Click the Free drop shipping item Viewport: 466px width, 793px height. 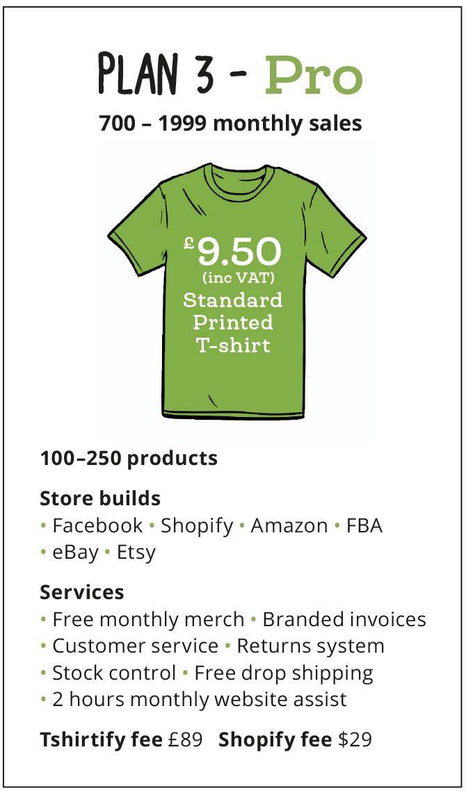click(284, 673)
